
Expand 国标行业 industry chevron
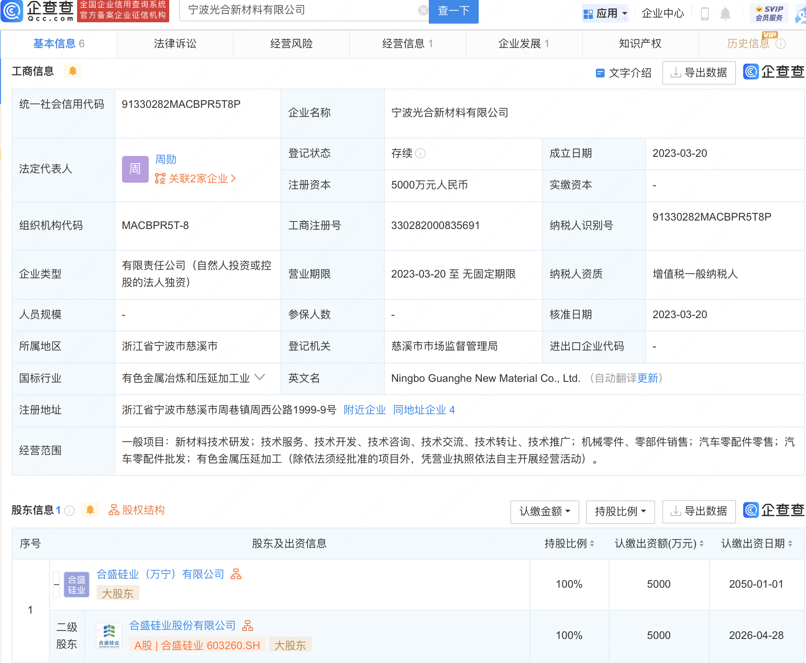coord(260,377)
